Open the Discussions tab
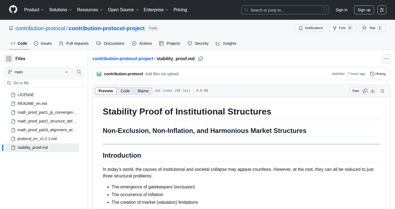This screenshot has width=395, height=209. click(x=110, y=43)
